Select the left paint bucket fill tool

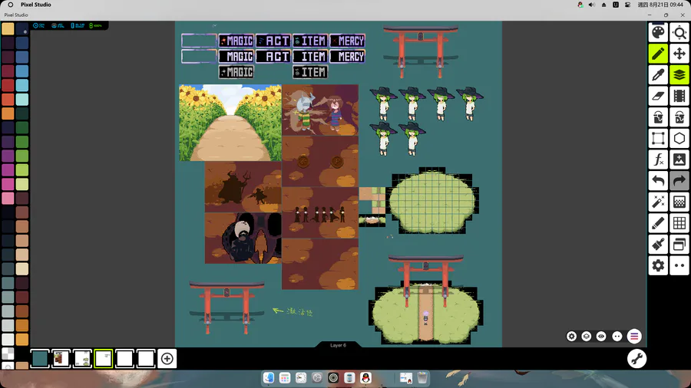(x=658, y=117)
